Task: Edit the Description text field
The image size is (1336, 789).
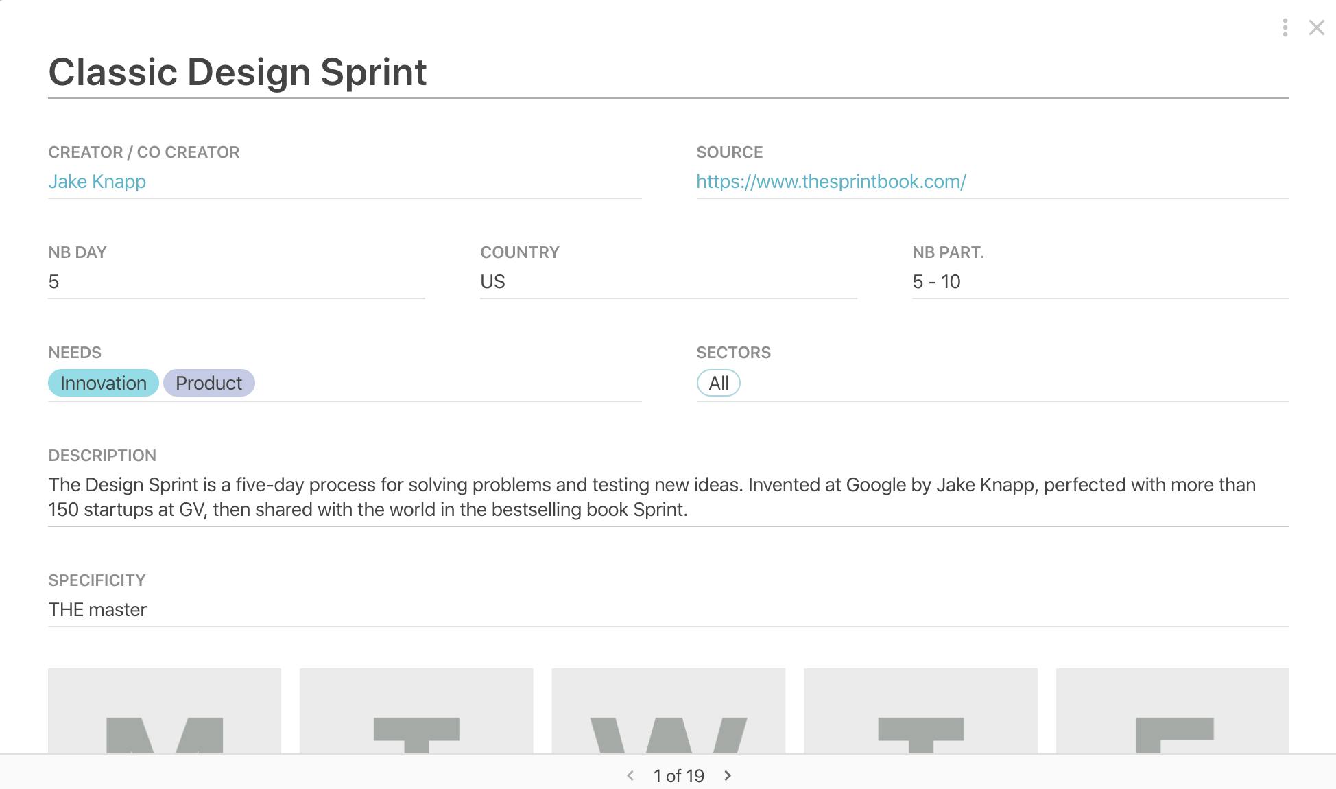Action: pyautogui.click(x=652, y=497)
